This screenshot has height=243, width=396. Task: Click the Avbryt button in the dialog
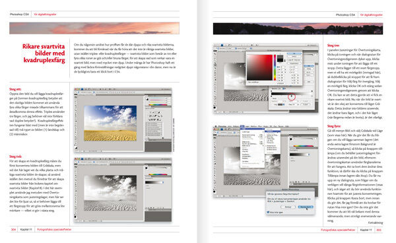click(x=288, y=207)
